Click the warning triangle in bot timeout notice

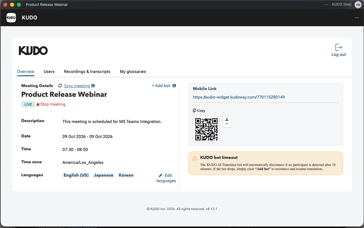195,158
